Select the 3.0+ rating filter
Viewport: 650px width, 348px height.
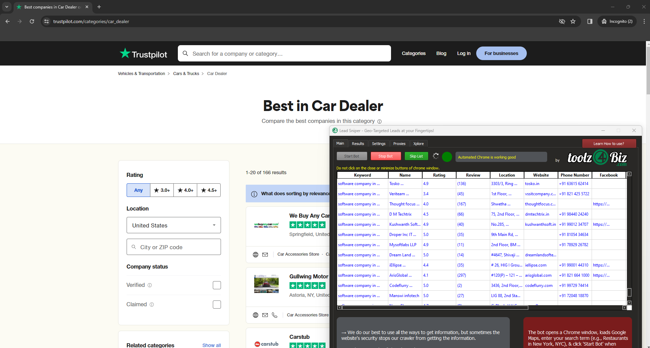(x=162, y=190)
